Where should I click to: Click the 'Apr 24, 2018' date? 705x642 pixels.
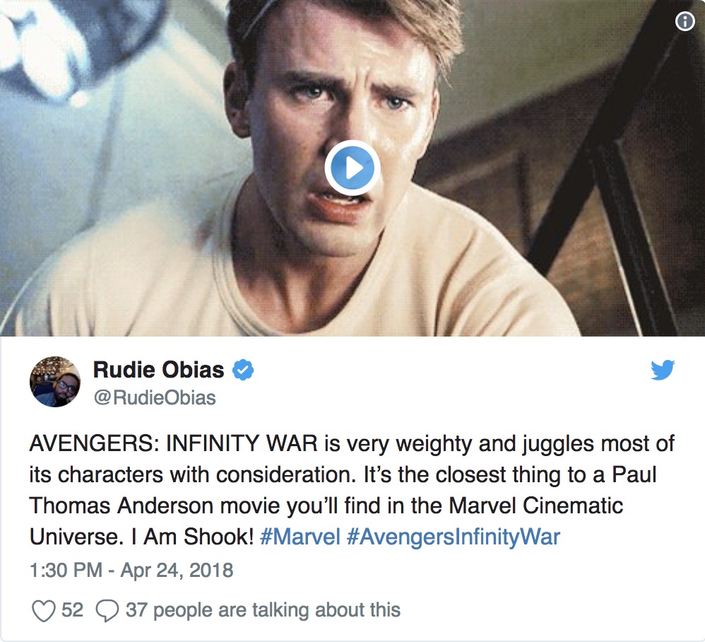tap(179, 570)
